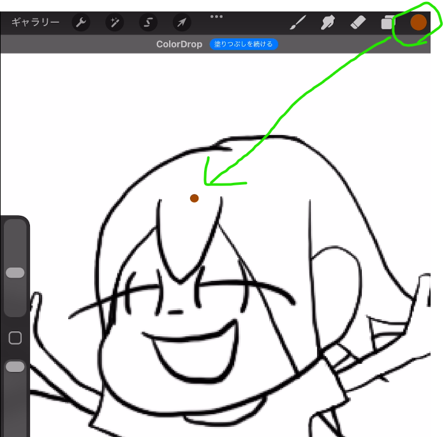
Task: Select the Eraser tool
Action: [x=357, y=23]
